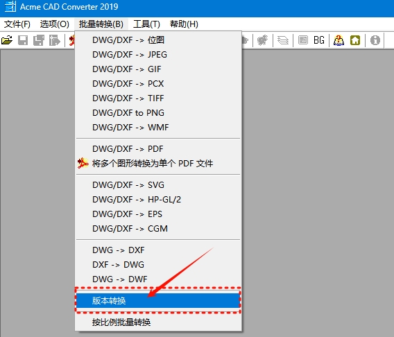394x337 pixels.
Task: Open the 帮助(H) menu
Action: [x=184, y=24]
